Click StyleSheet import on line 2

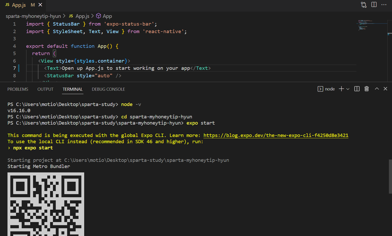(x=68, y=32)
